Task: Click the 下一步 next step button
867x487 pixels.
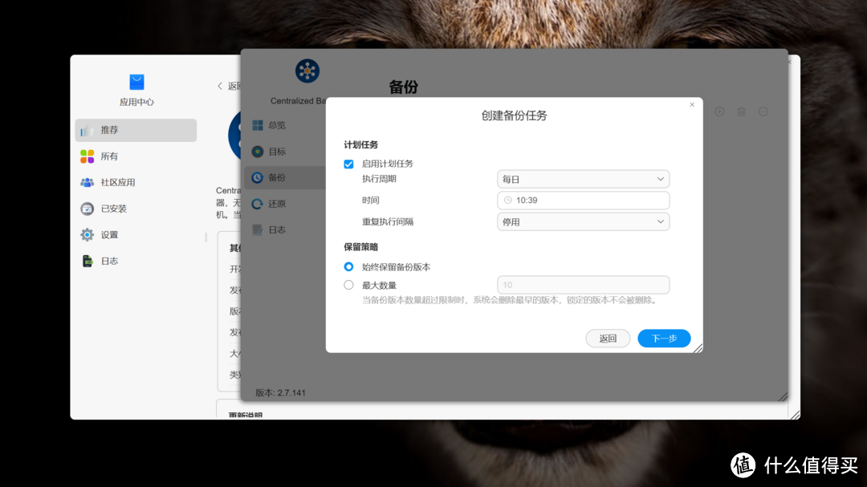Action: [664, 338]
